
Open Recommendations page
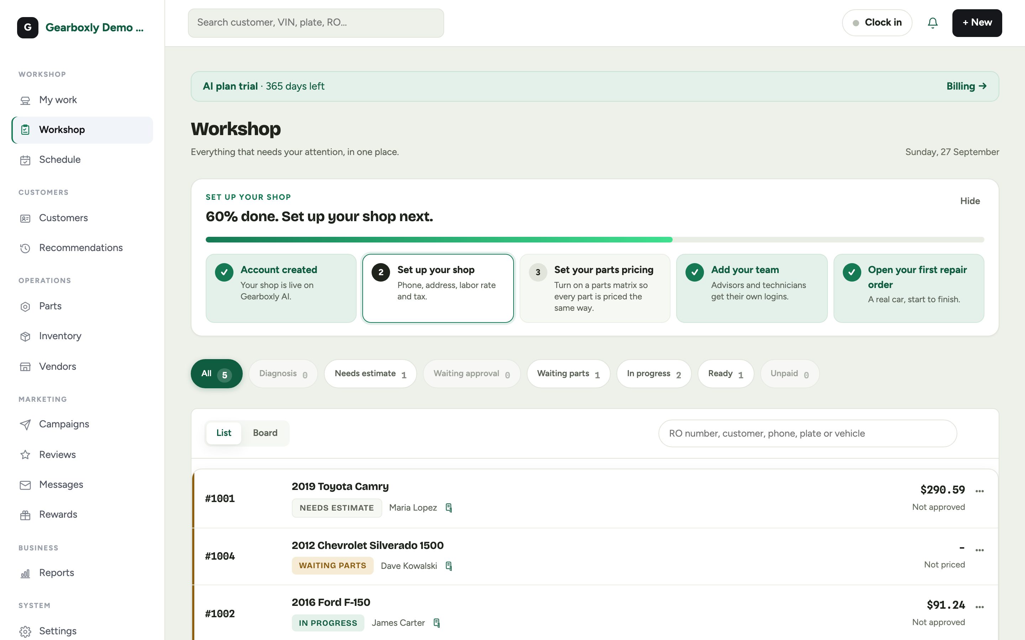pos(82,247)
